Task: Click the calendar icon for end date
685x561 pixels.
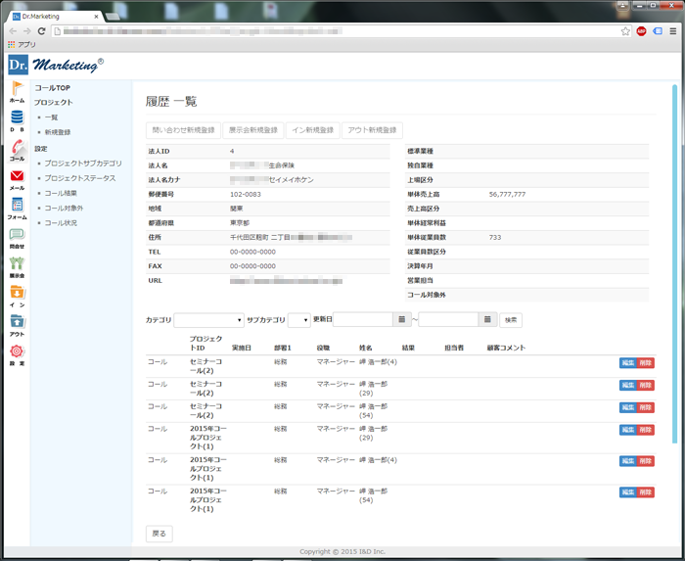Action: pyautogui.click(x=487, y=320)
